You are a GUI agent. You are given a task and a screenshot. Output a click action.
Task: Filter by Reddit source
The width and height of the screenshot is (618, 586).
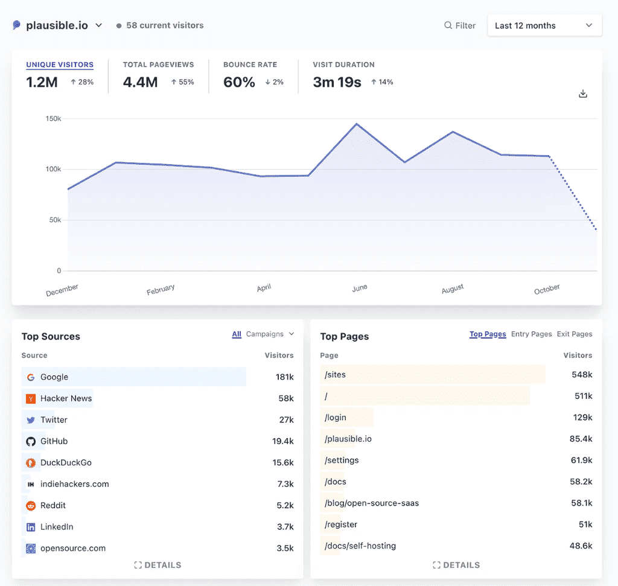click(x=53, y=506)
